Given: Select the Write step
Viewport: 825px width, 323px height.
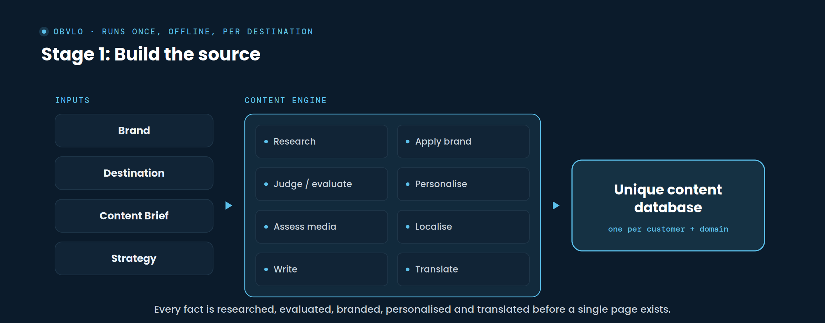Looking at the screenshot, I should [x=322, y=269].
